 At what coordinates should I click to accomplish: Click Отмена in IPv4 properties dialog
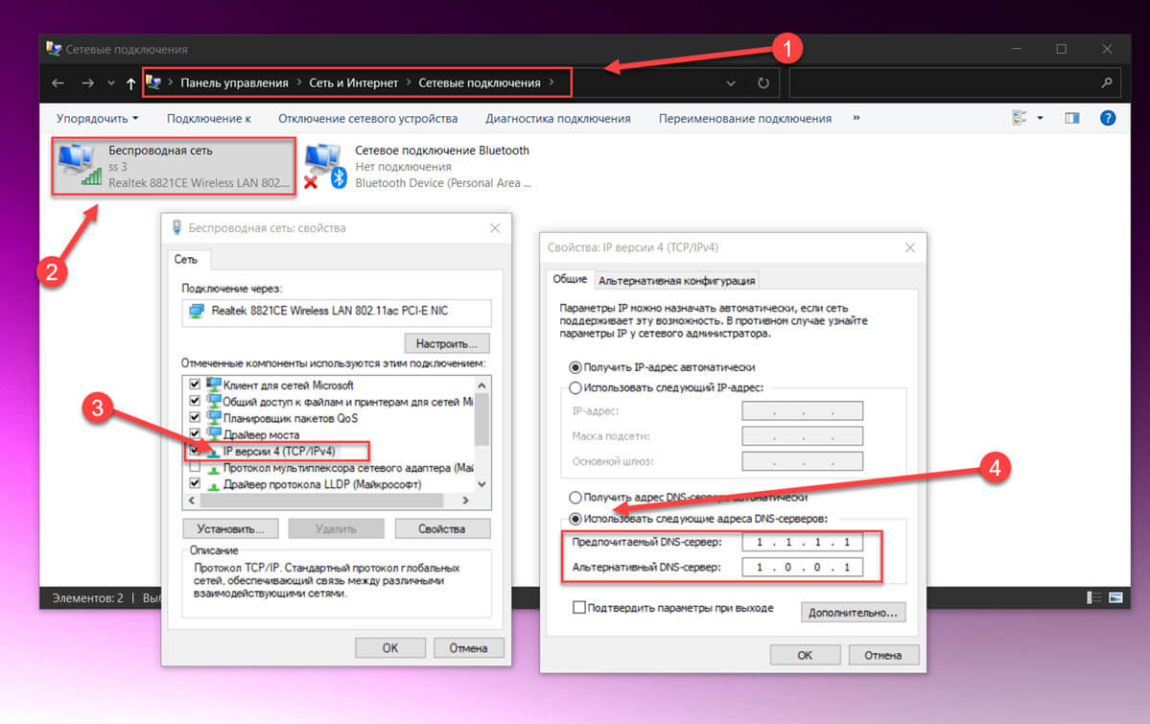[883, 655]
